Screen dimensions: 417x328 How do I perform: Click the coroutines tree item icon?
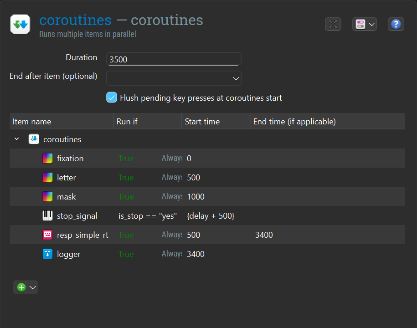[34, 139]
